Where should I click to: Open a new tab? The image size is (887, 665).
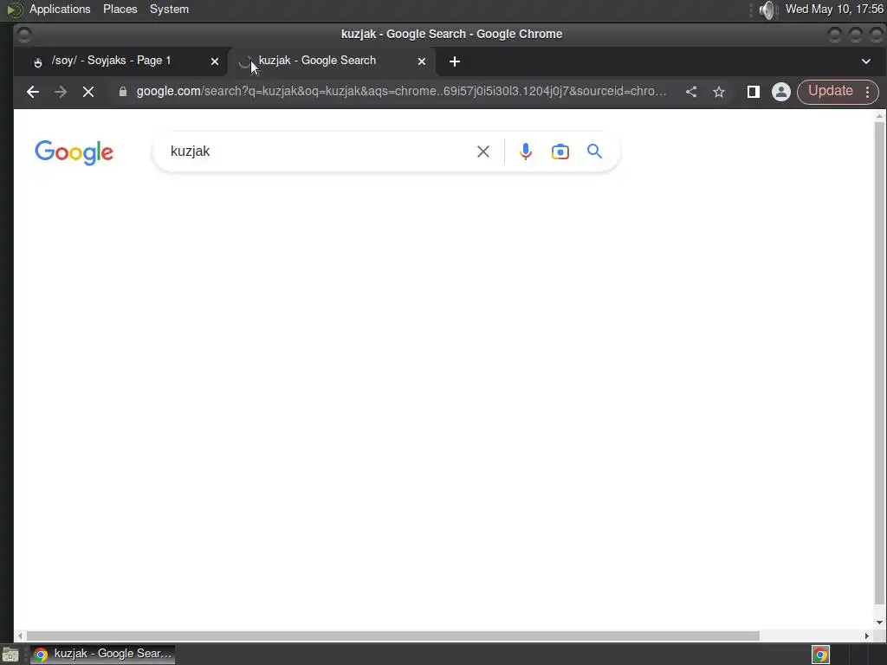[x=455, y=61]
